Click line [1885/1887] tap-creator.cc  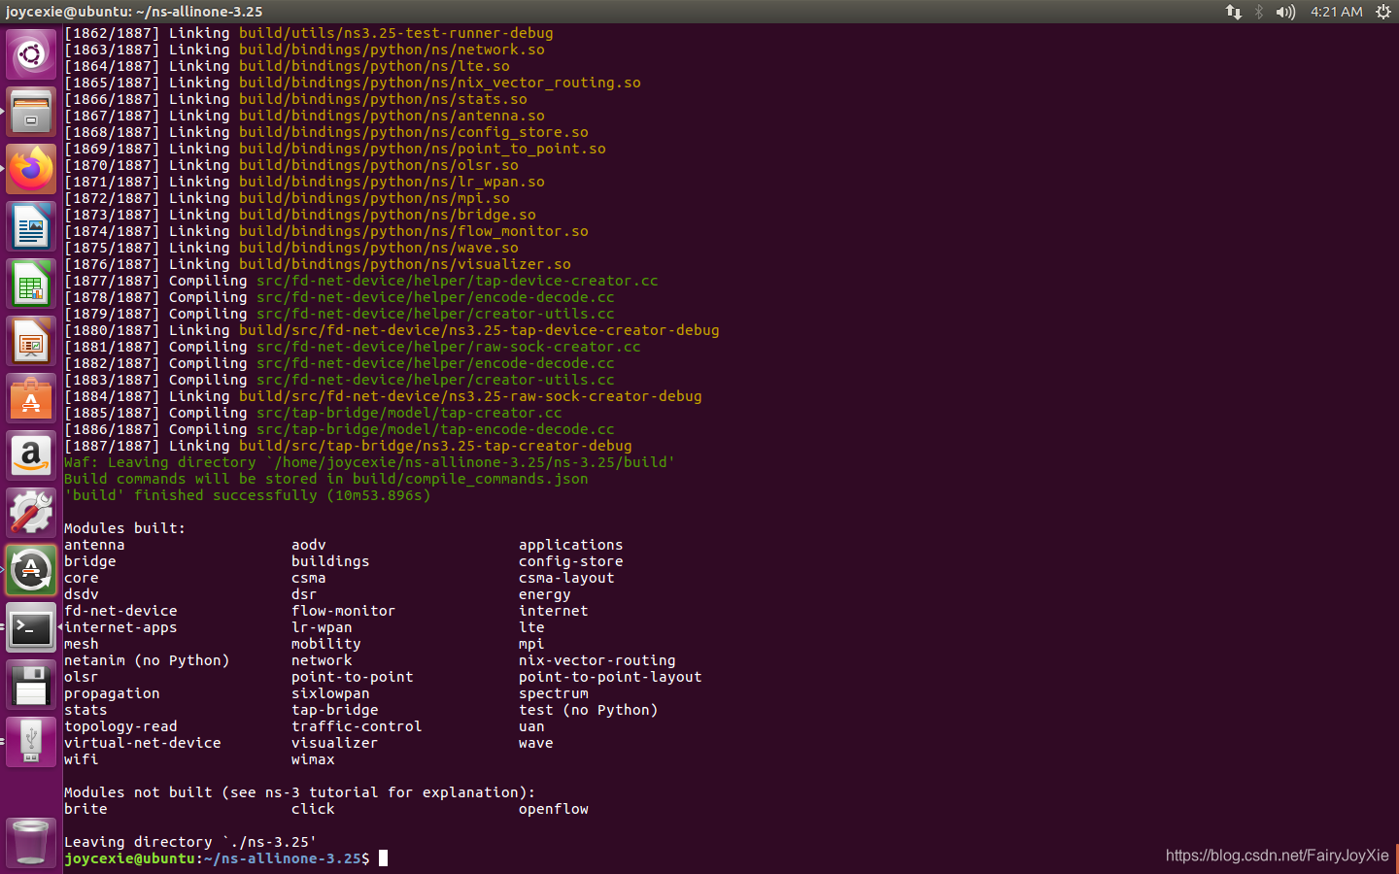[313, 413]
